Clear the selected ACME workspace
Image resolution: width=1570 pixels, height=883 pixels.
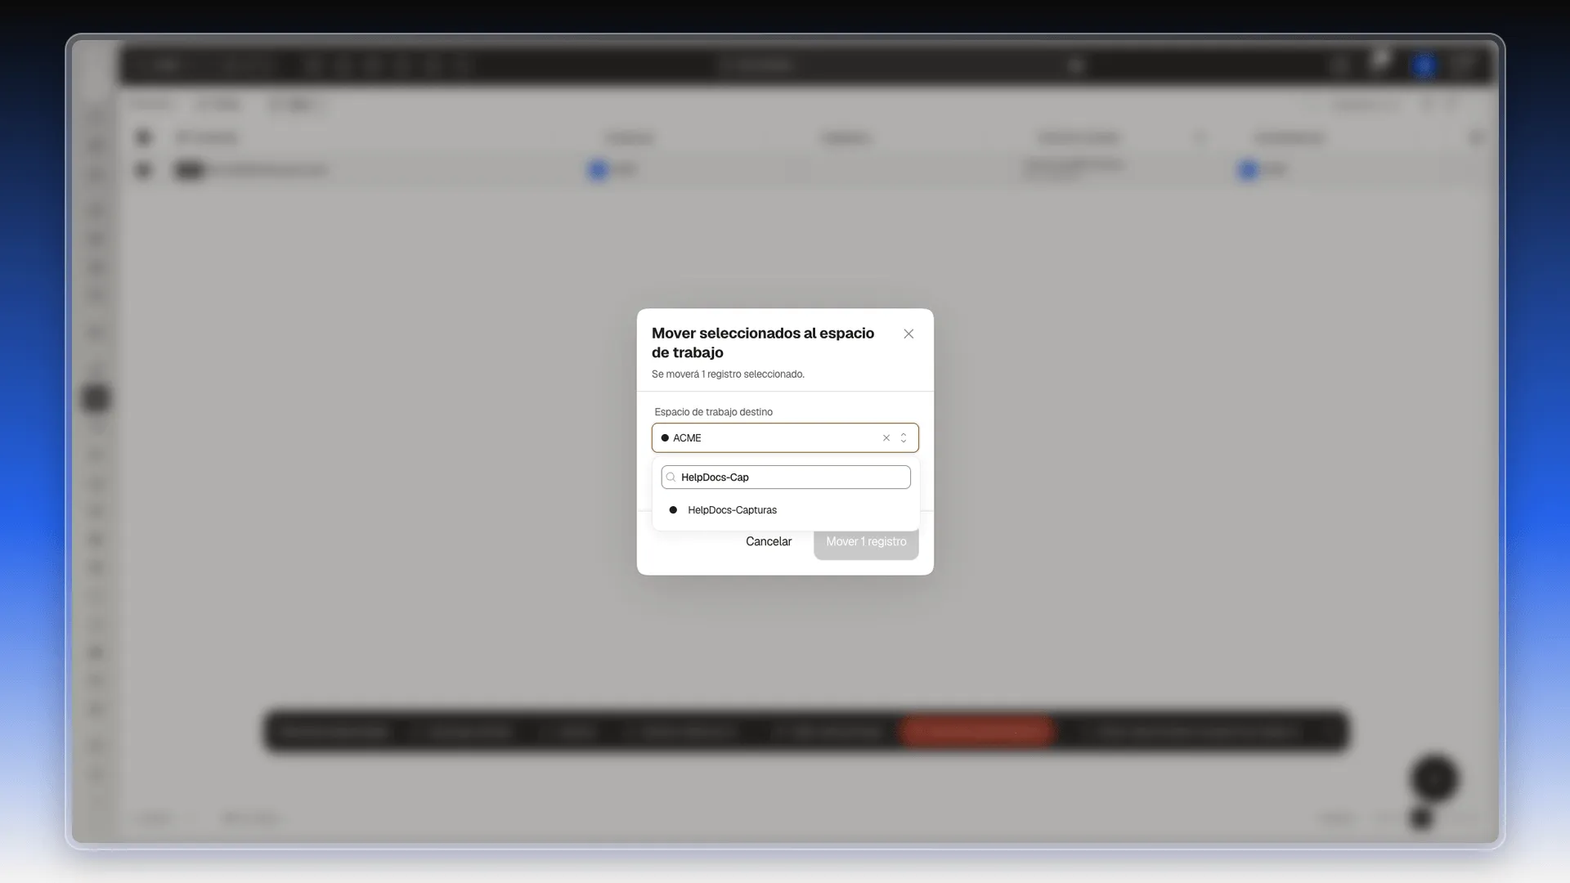(x=886, y=438)
